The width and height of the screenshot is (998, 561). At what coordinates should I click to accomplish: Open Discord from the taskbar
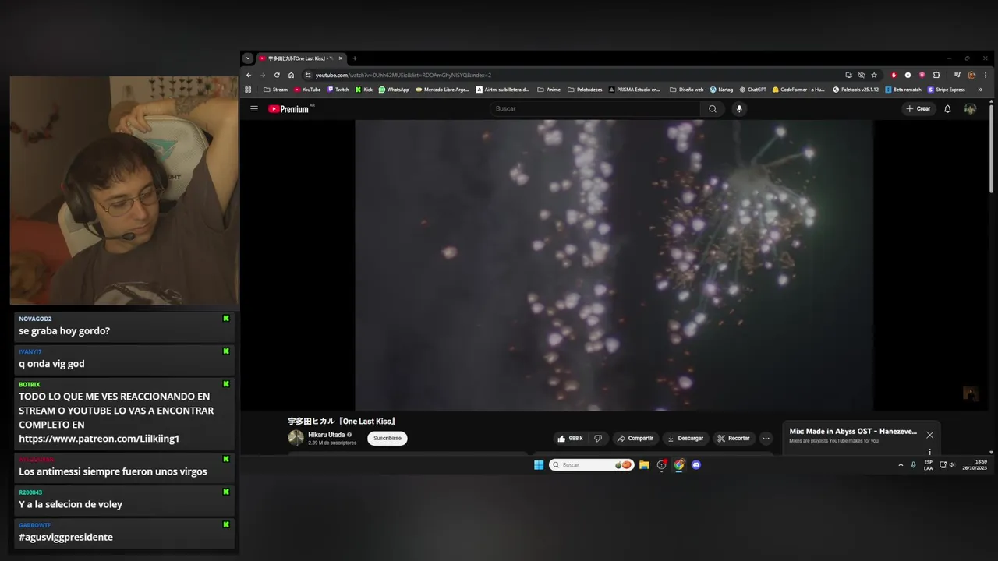point(696,465)
